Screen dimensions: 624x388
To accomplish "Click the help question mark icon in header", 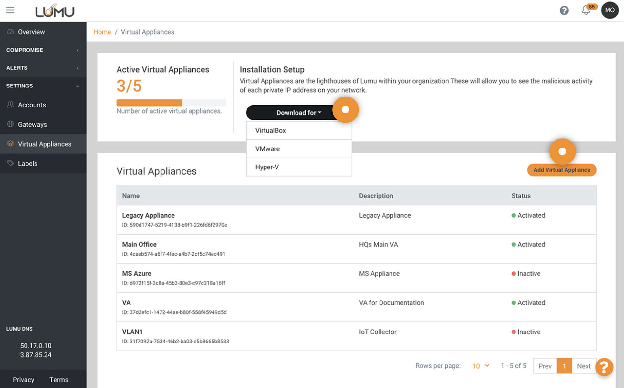I will coord(564,10).
